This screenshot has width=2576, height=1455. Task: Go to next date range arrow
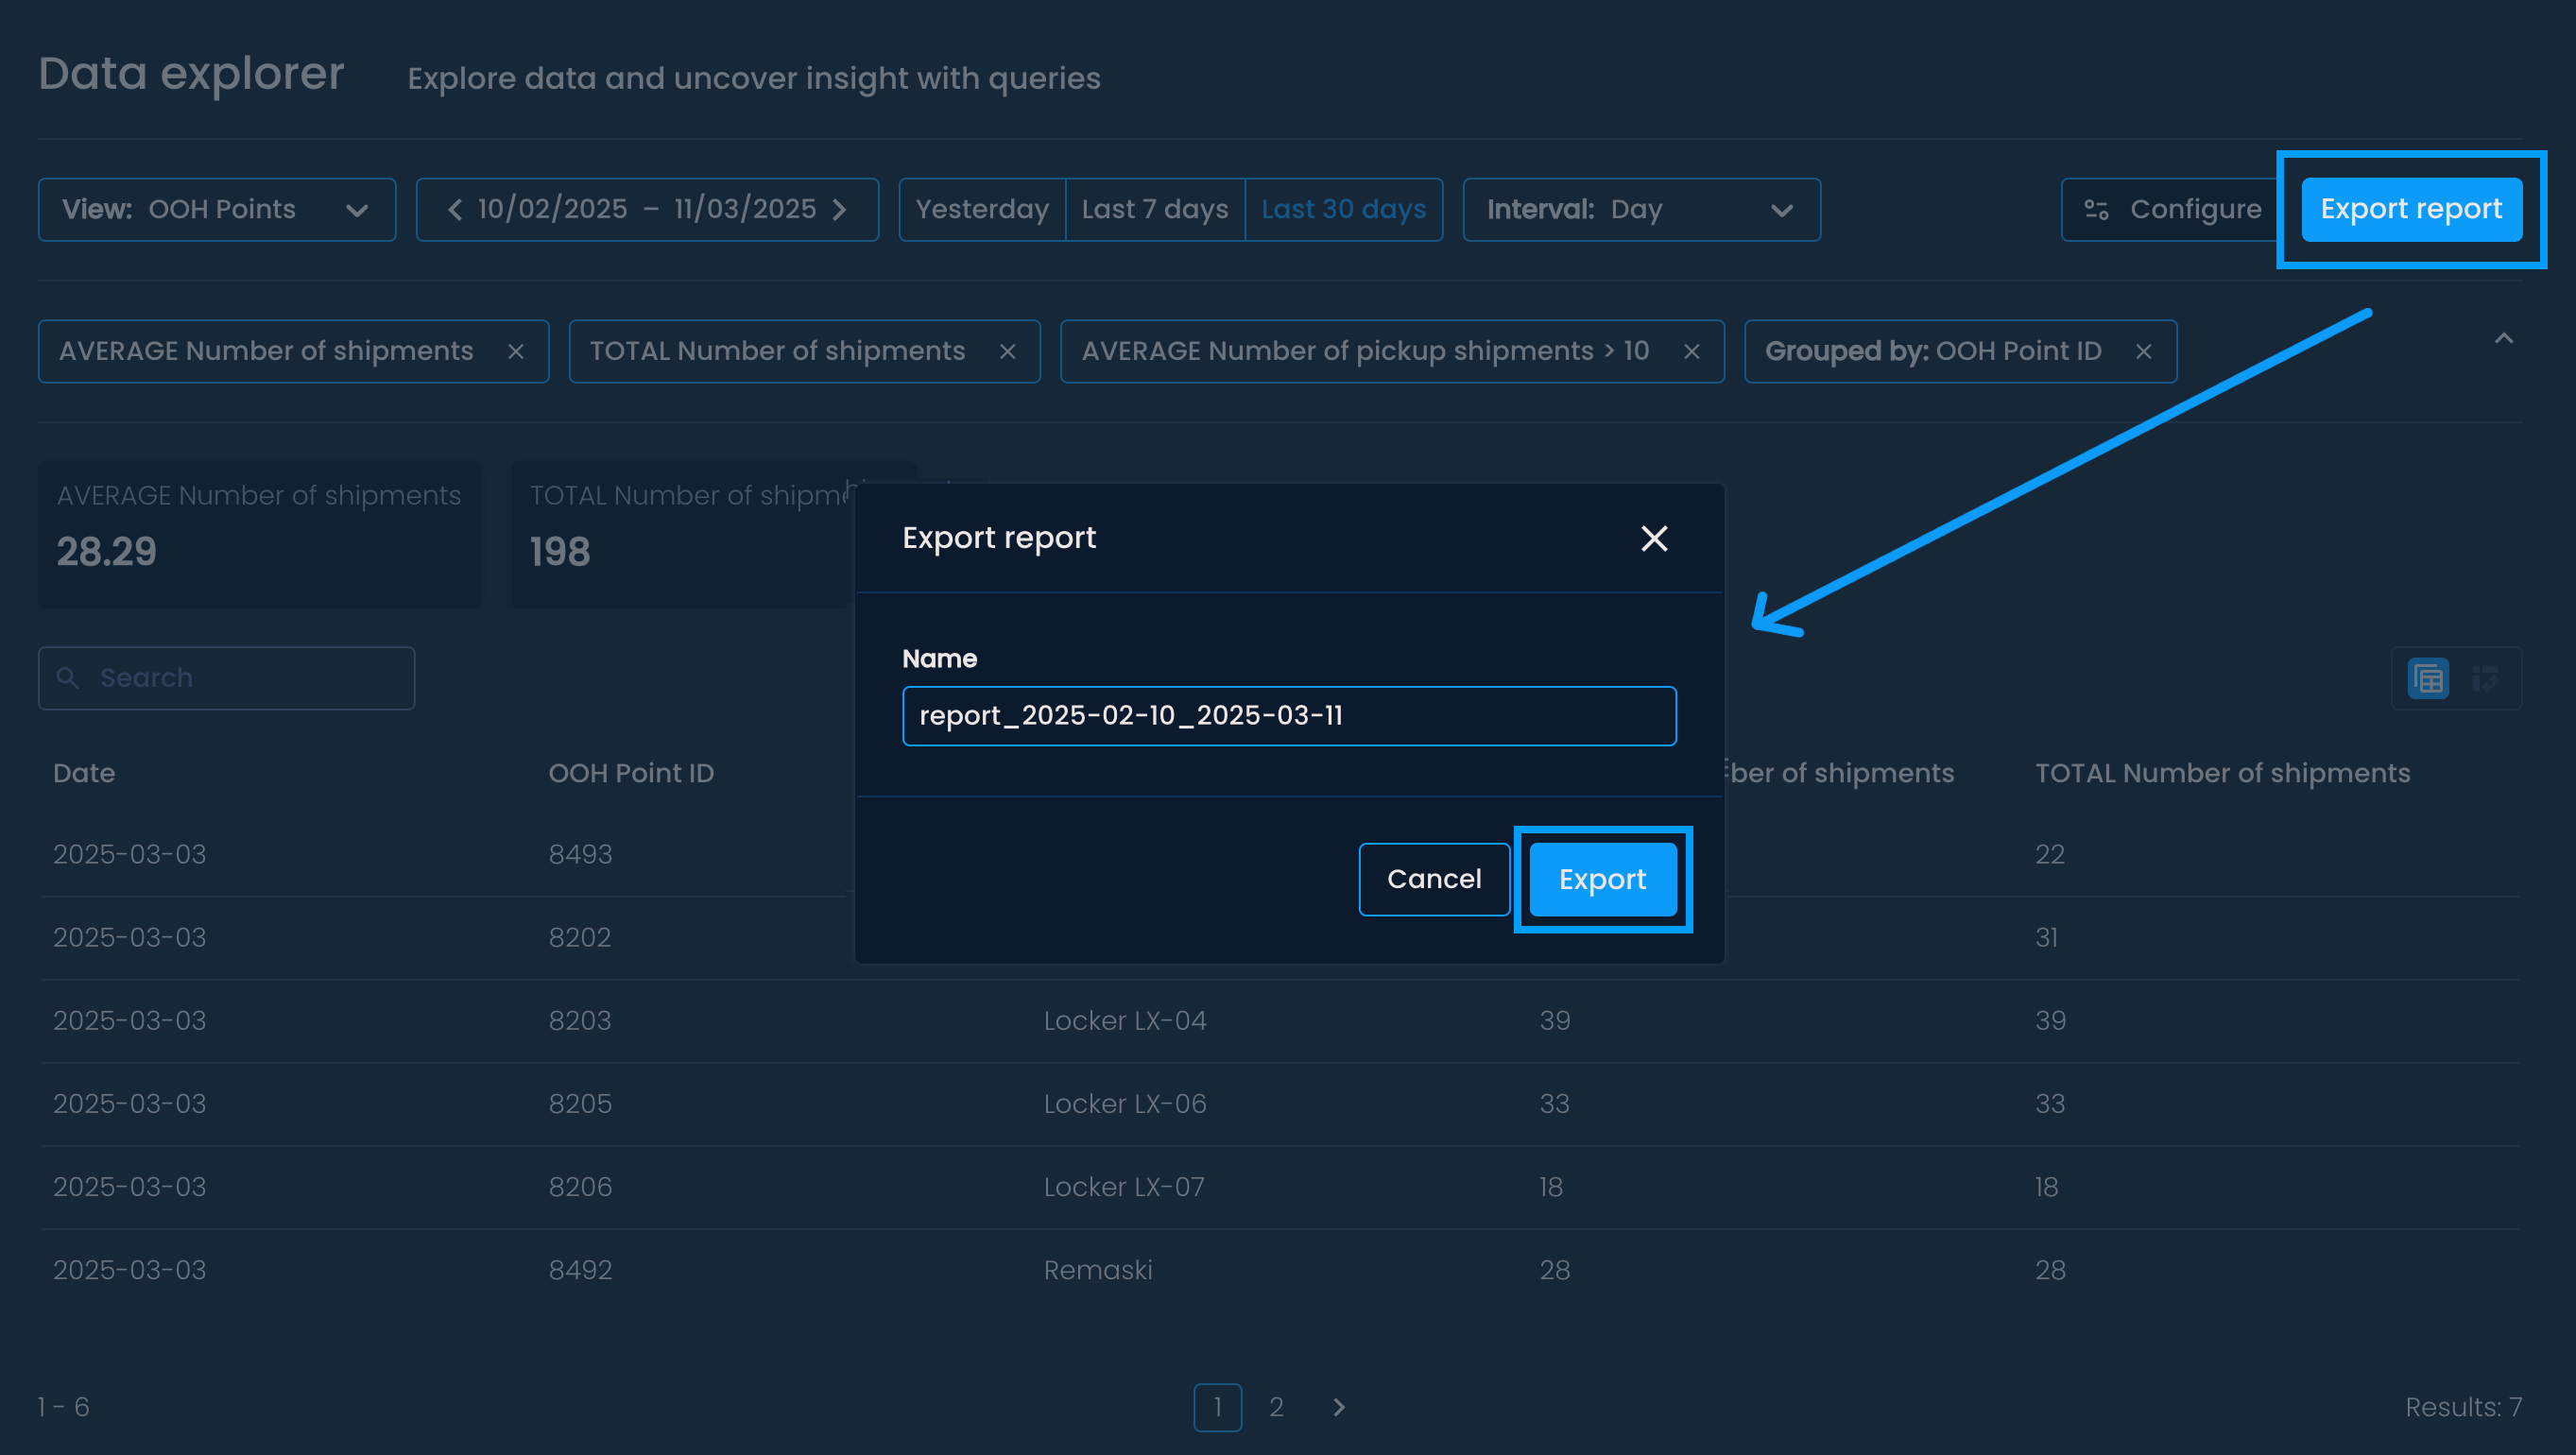[x=840, y=209]
